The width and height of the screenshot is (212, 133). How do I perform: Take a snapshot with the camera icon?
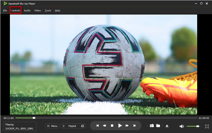point(152,126)
